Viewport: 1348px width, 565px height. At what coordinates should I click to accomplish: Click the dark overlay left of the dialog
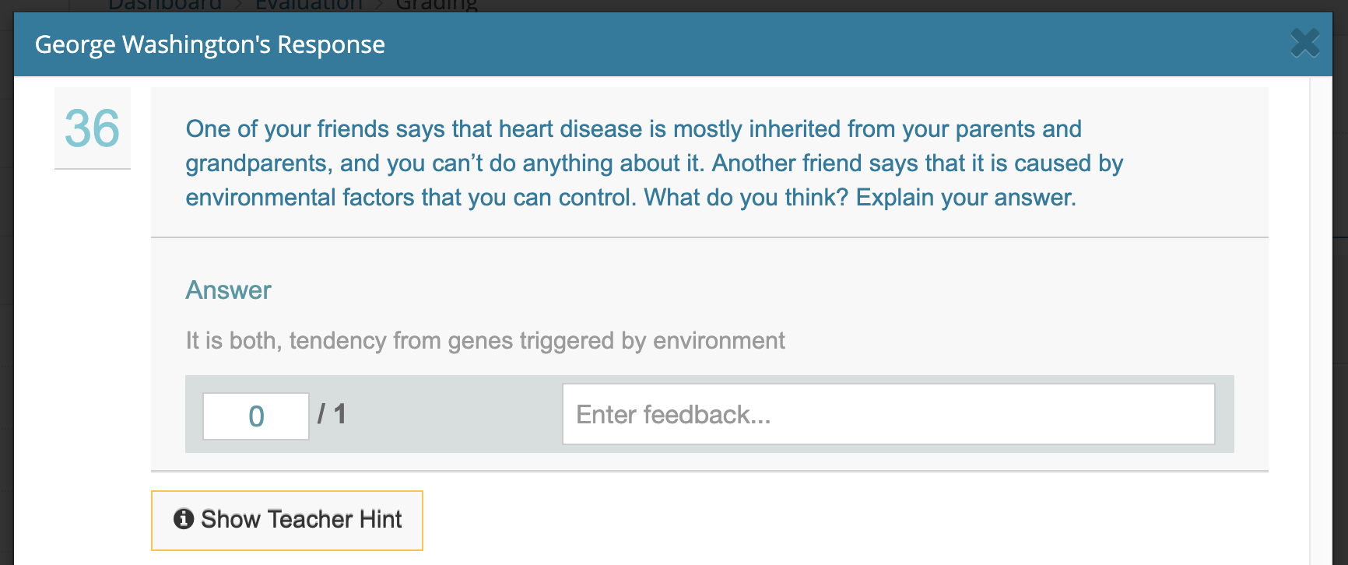[x=6, y=311]
